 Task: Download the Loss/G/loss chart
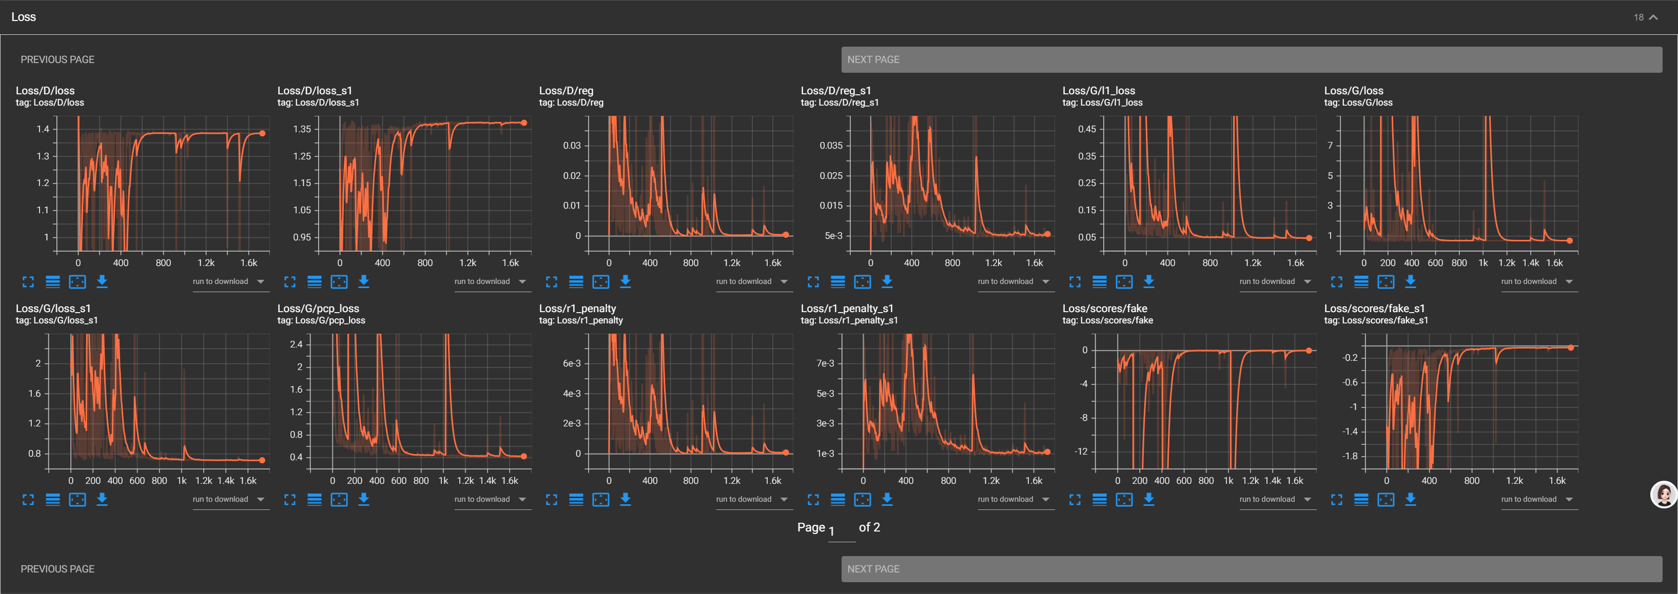click(x=1410, y=282)
